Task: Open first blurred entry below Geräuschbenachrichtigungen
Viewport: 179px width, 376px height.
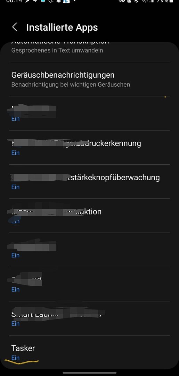Action: 90,113
